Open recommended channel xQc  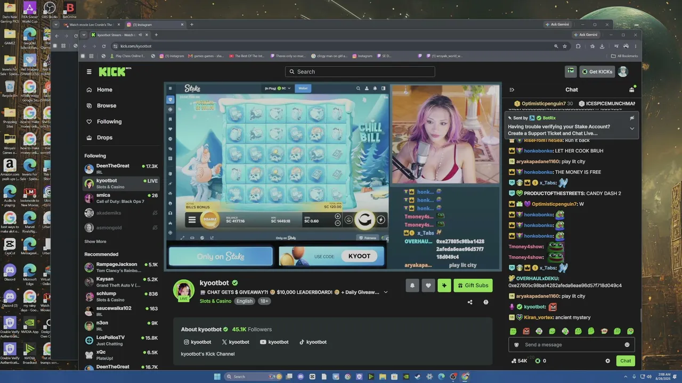[x=121, y=355]
